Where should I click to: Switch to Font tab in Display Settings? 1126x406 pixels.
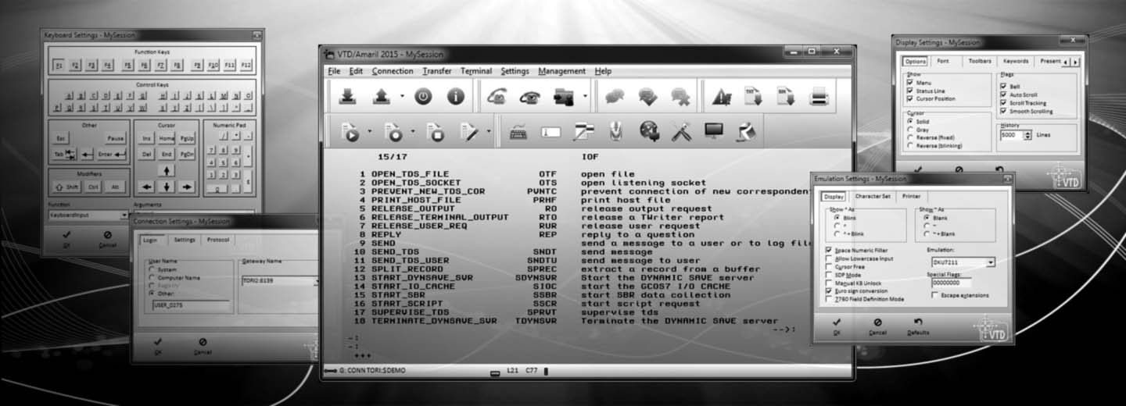pyautogui.click(x=943, y=61)
